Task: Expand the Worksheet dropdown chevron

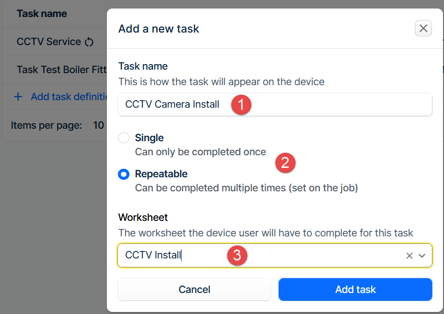Action: [422, 256]
